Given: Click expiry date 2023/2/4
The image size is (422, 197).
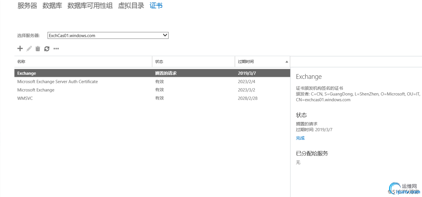Looking at the screenshot, I should tap(246, 81).
